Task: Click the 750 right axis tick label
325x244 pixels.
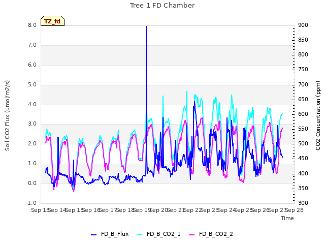Action: click(x=303, y=69)
